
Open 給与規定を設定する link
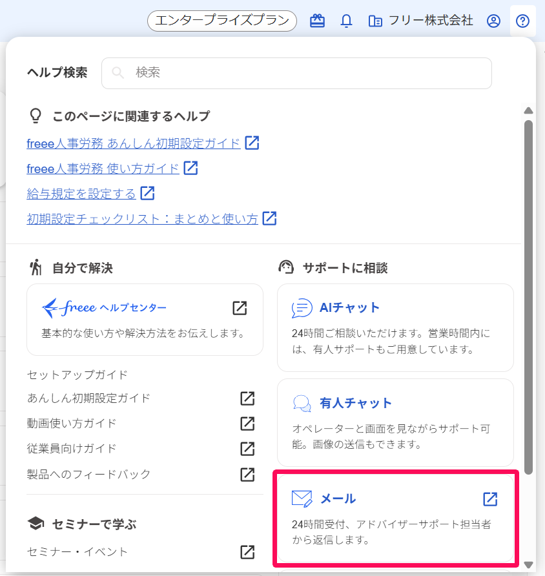(x=81, y=194)
